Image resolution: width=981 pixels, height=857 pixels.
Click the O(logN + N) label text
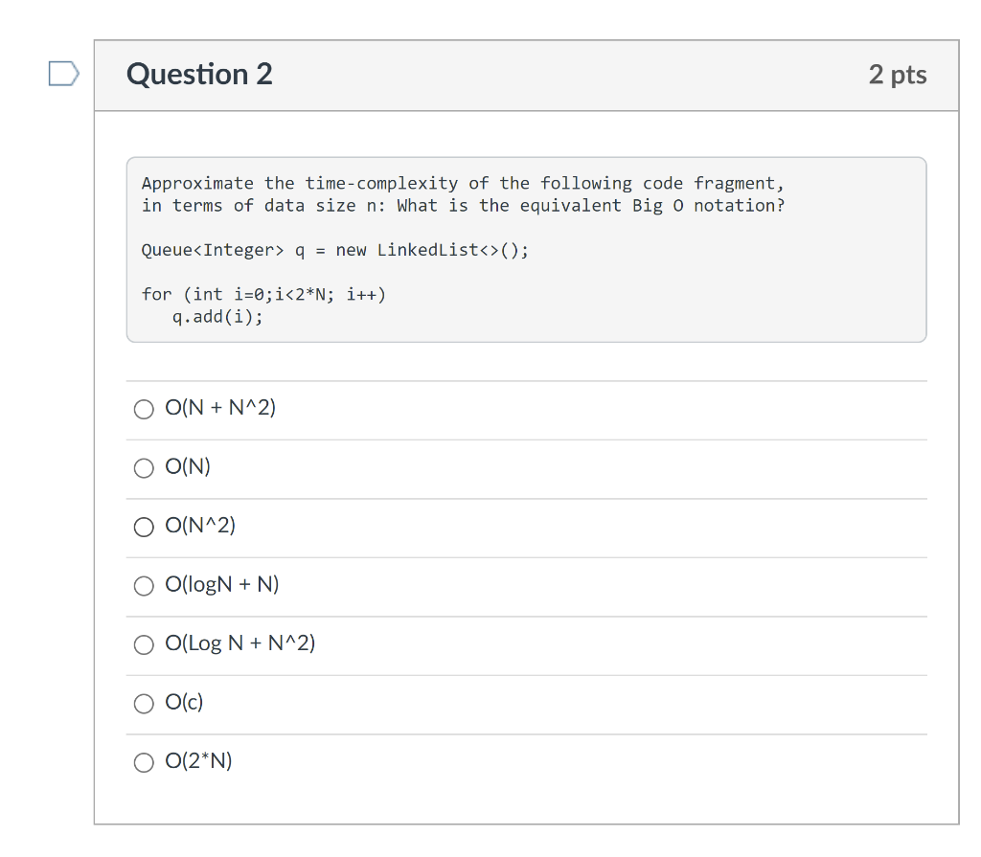(x=222, y=584)
